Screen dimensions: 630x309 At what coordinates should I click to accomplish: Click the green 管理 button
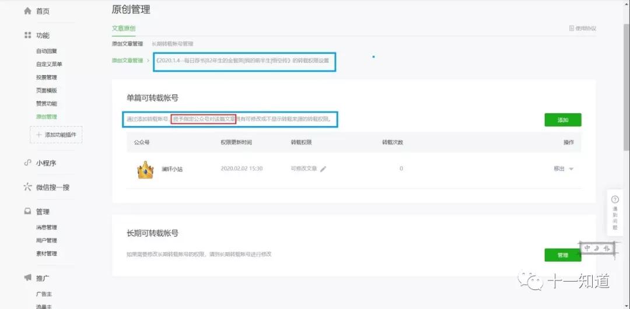click(x=563, y=255)
